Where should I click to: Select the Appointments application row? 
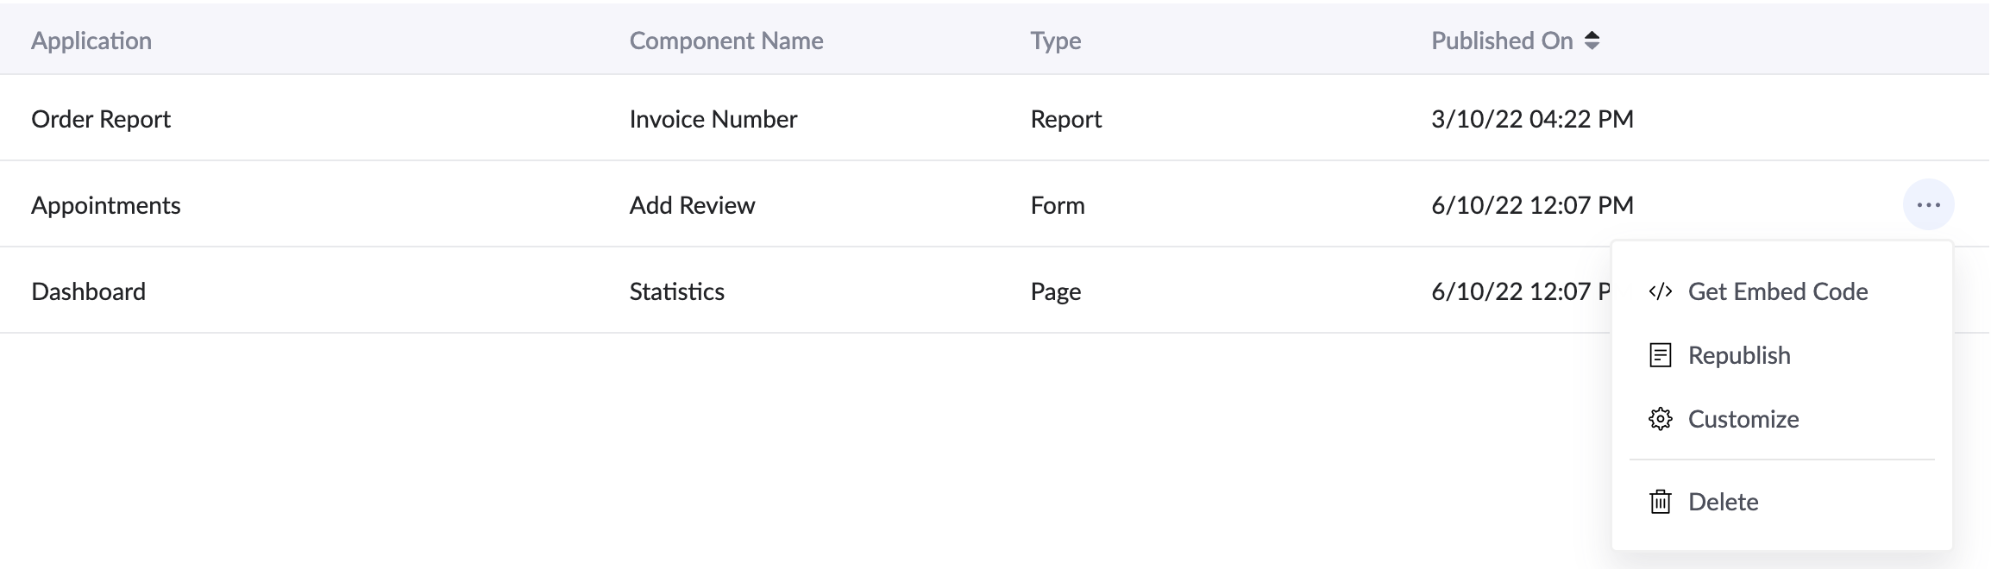tap(106, 205)
